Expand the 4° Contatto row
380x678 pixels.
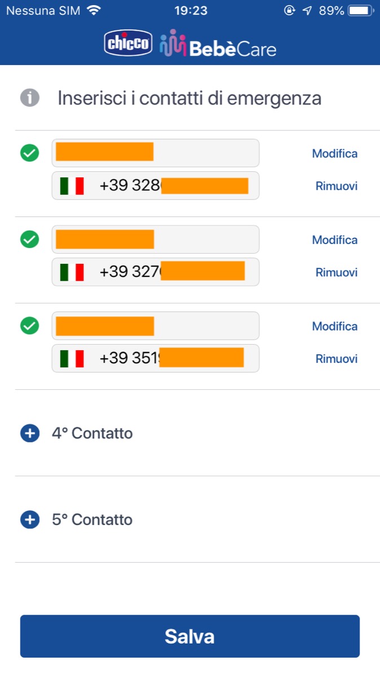click(x=92, y=433)
